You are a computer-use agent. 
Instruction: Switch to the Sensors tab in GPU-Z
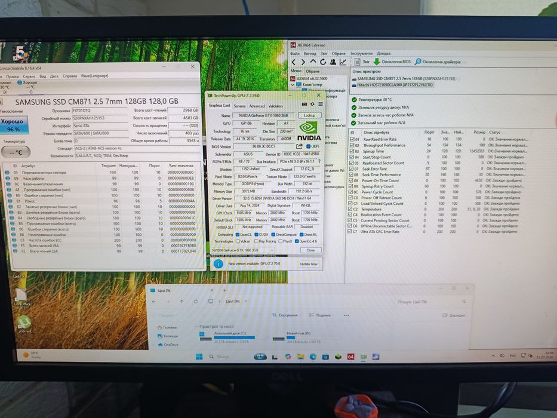click(x=239, y=106)
